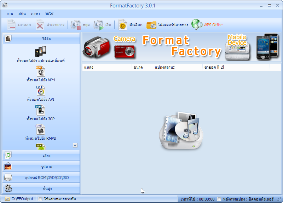Select the All to 3GP icon
Image resolution: width=283 pixels, height=203 pixels.
(x=40, y=110)
